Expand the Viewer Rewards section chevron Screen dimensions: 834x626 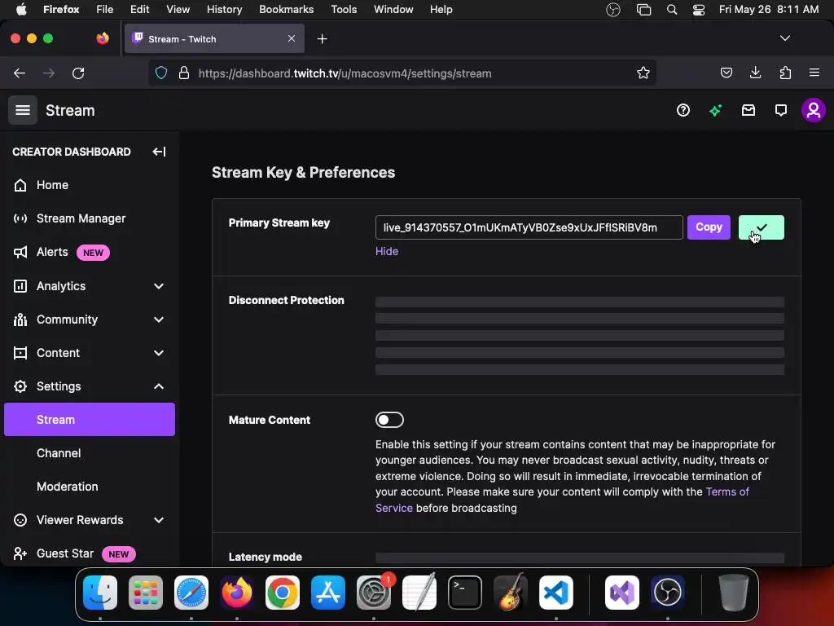pyautogui.click(x=159, y=520)
